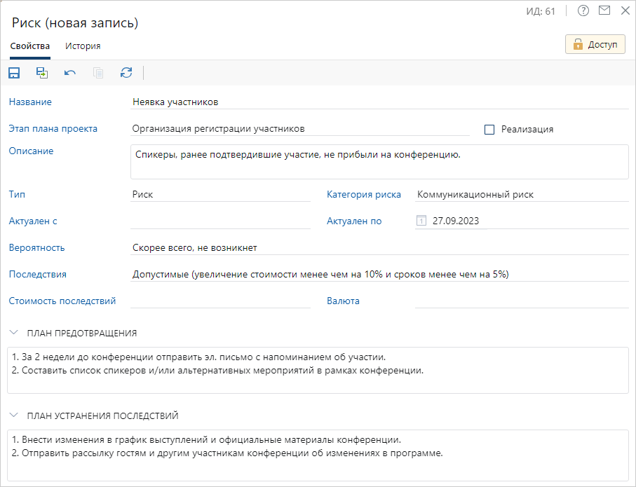This screenshot has width=636, height=487.
Task: Collapse the ПЛАН УСТРАНЕНИЯ ПОСЛЕДСТВИЙ section
Action: [x=14, y=416]
